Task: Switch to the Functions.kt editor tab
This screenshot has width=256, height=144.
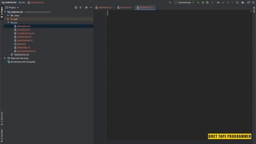Action: 126,8
